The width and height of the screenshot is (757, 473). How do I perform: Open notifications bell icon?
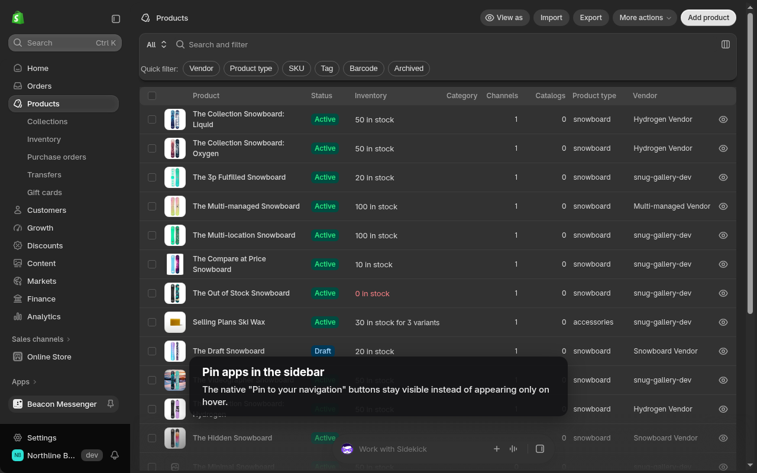115,455
